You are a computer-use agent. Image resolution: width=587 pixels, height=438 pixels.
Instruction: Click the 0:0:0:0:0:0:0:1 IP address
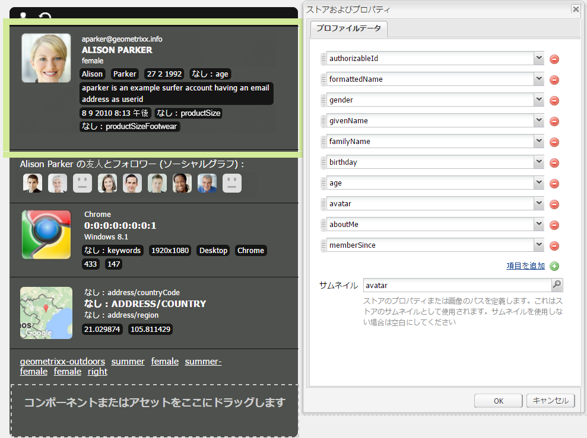pos(120,225)
